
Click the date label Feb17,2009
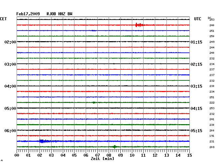coord(28,14)
